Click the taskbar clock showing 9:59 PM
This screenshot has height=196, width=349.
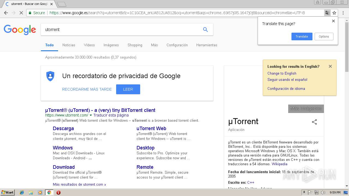(x=335, y=192)
